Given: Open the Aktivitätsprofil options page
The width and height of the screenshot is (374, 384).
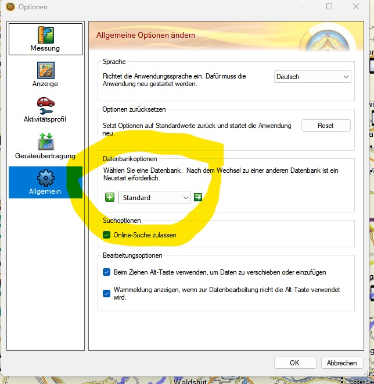Looking at the screenshot, I should click(x=45, y=110).
